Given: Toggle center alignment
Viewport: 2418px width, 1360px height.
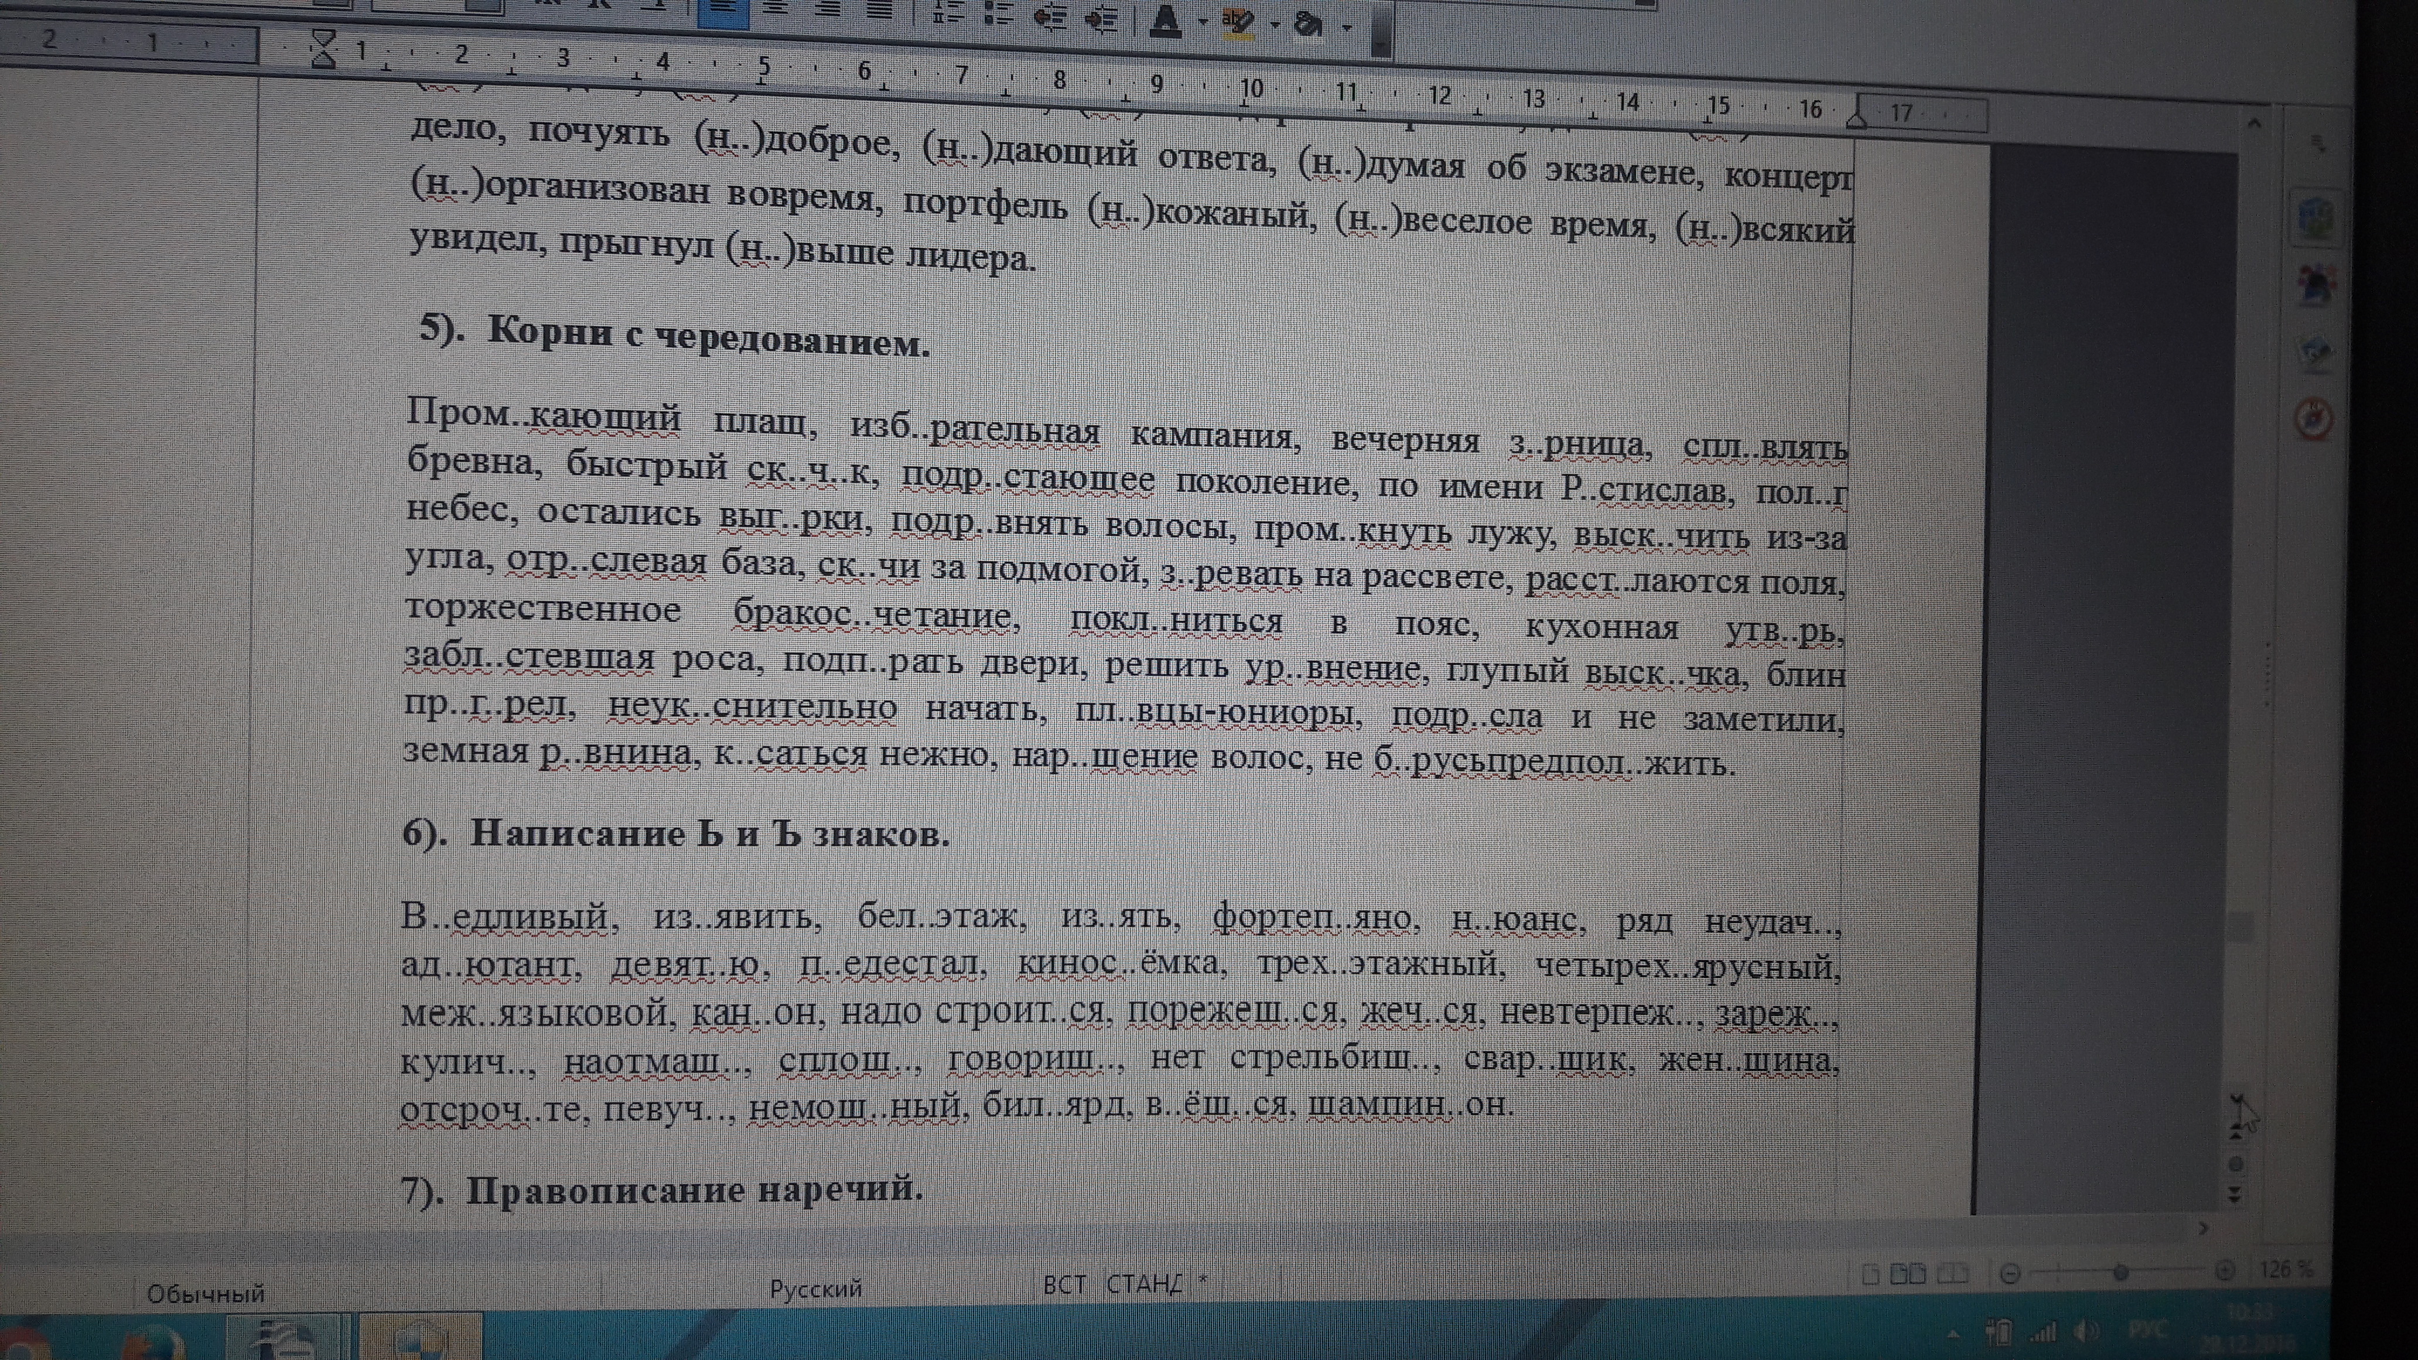Looking at the screenshot, I should 776,8.
